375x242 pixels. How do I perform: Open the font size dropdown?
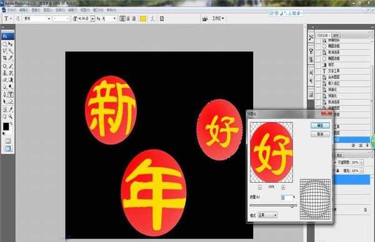click(x=92, y=19)
